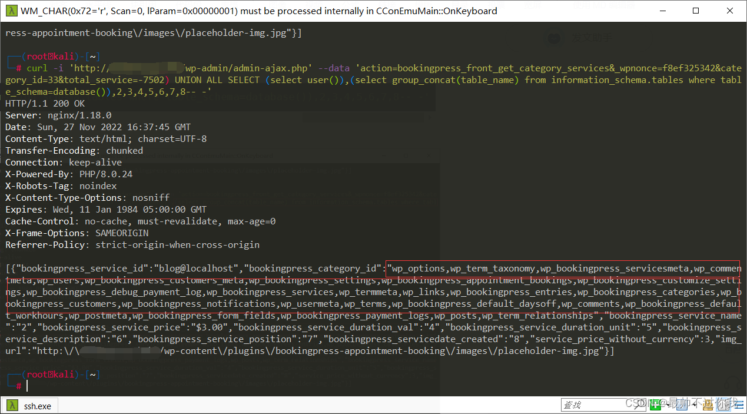The image size is (747, 414).
Task: Click X-Frame-Options: SAMEORIGIN line
Action: [77, 233]
